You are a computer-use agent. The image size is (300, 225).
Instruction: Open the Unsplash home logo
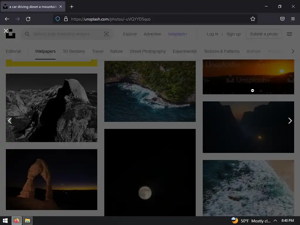(x=11, y=34)
